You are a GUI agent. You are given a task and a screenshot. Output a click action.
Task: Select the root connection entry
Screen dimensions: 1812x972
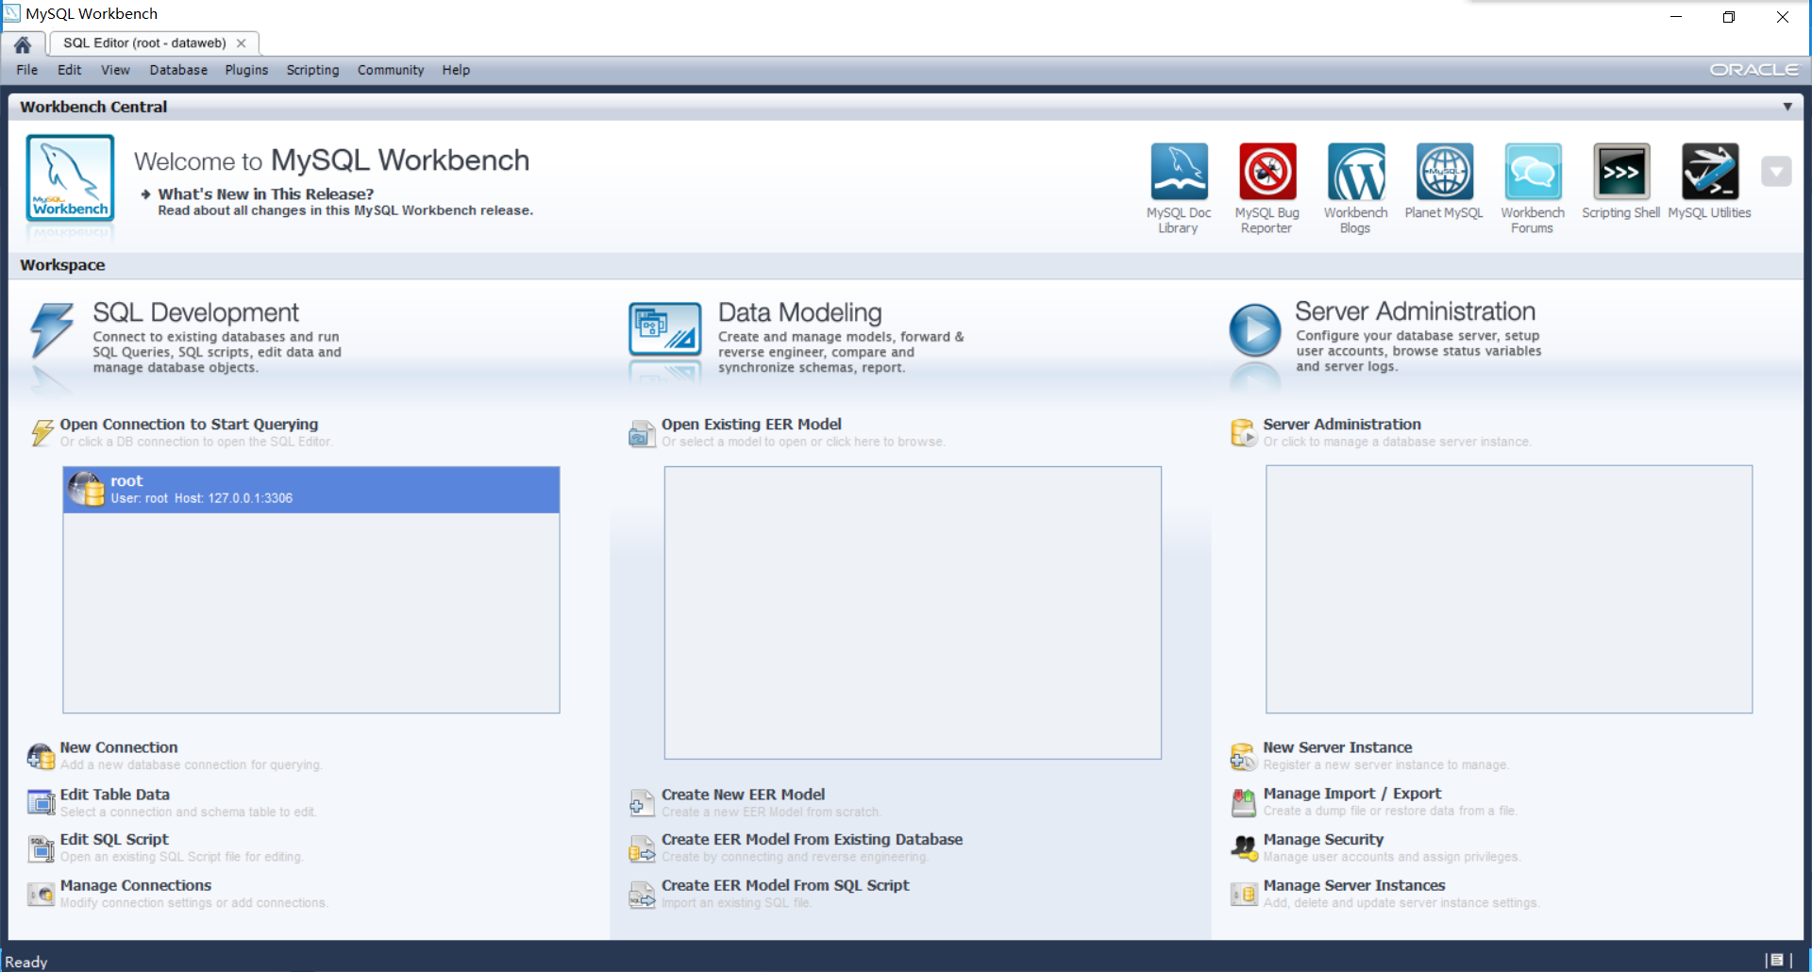311,490
